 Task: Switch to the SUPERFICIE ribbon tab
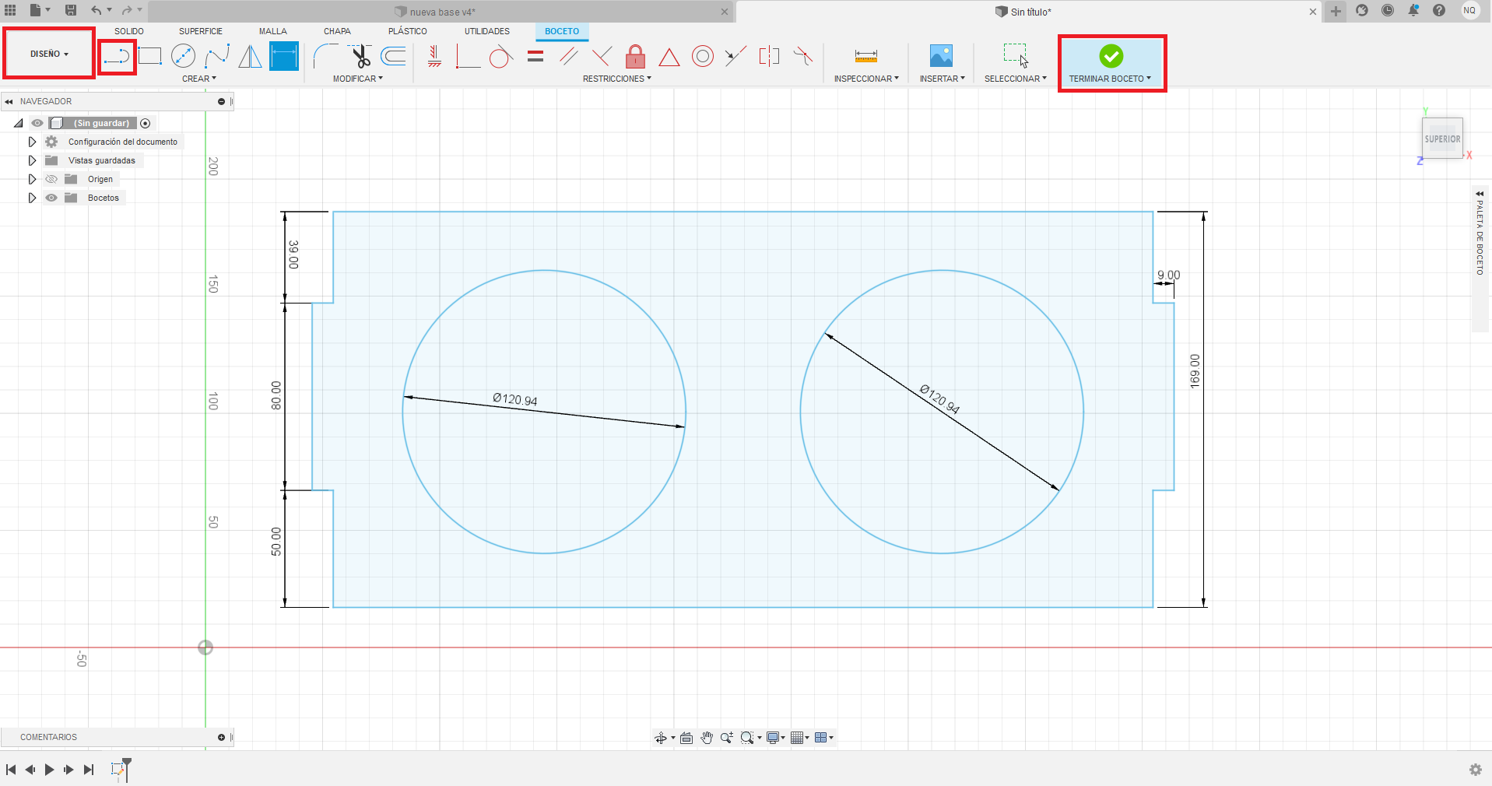[x=201, y=31]
